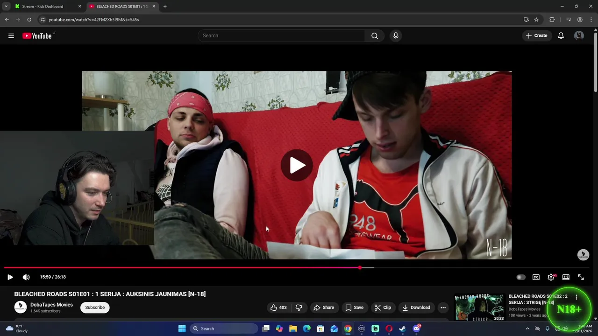
Task: Open the DobaTapes Movies channel name
Action: [x=51, y=305]
